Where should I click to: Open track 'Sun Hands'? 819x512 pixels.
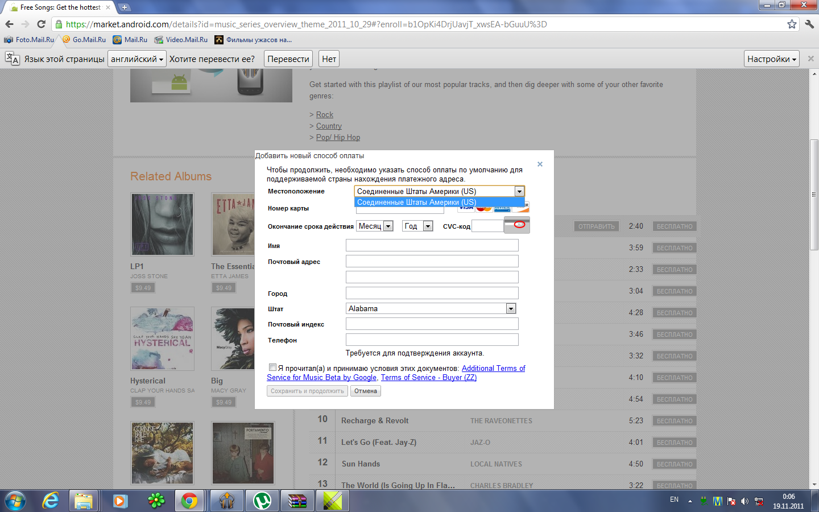(x=361, y=464)
